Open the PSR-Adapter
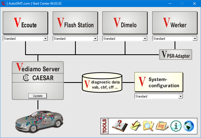 point(175,55)
